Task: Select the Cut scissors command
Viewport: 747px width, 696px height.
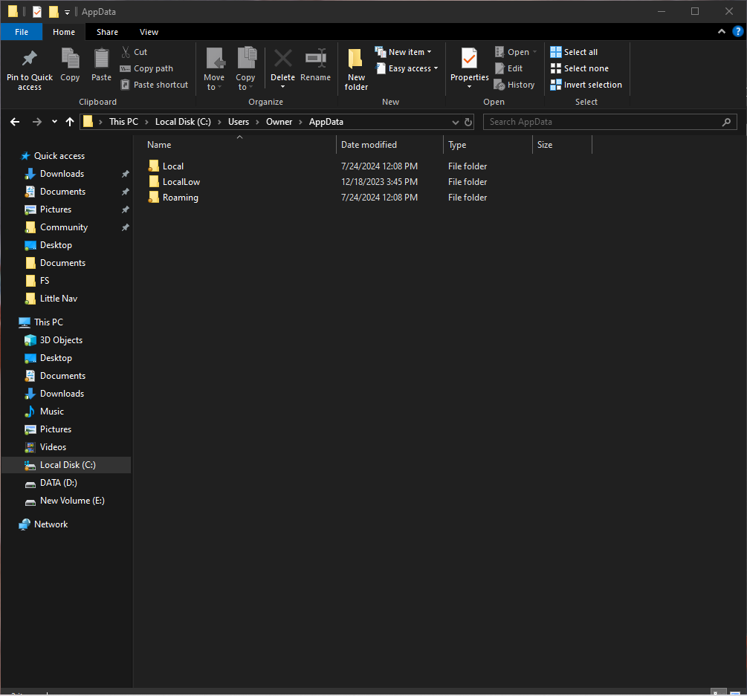Action: [134, 52]
